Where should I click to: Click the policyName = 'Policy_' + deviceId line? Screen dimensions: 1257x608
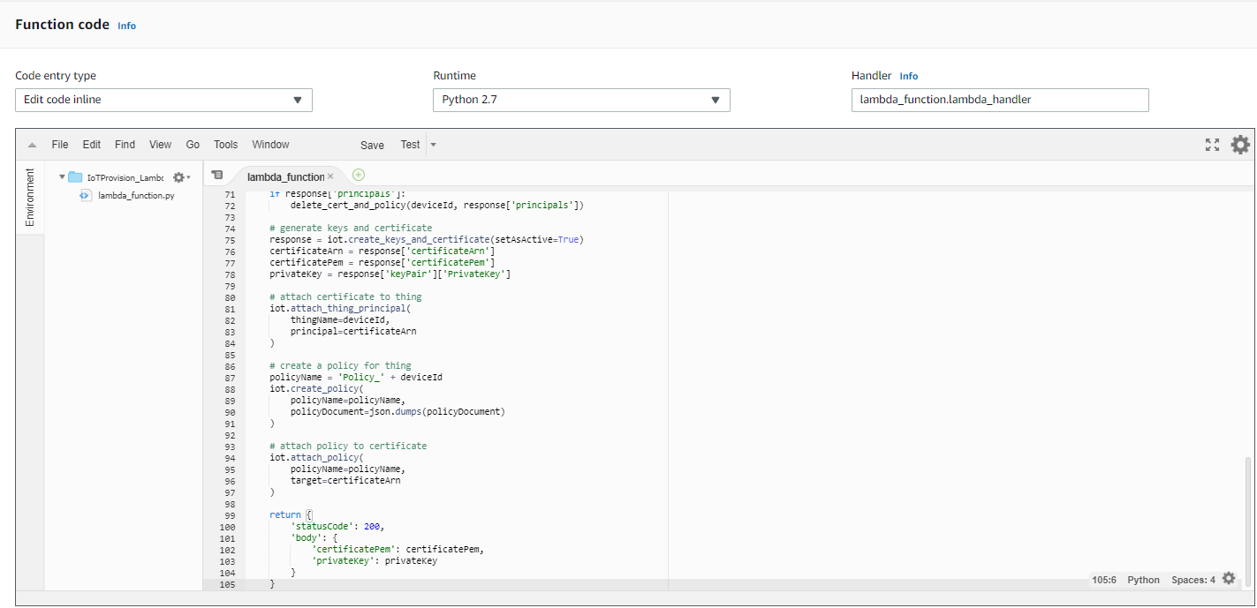point(356,377)
